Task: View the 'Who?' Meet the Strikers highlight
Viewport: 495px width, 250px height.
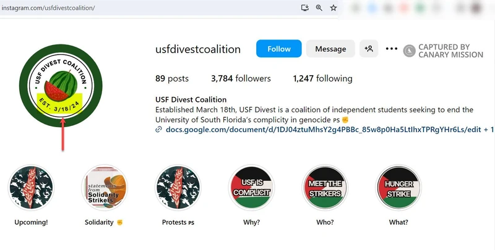Action: [x=325, y=188]
